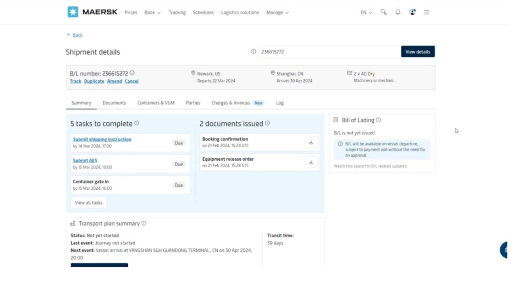Switch to Containers & VGM tab
516x290 pixels.
(x=156, y=103)
